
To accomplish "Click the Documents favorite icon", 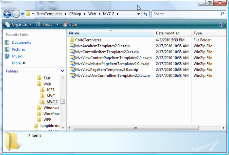I will (x=7, y=42).
